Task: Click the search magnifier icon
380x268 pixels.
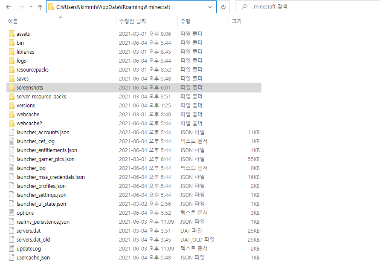Action: pos(244,7)
